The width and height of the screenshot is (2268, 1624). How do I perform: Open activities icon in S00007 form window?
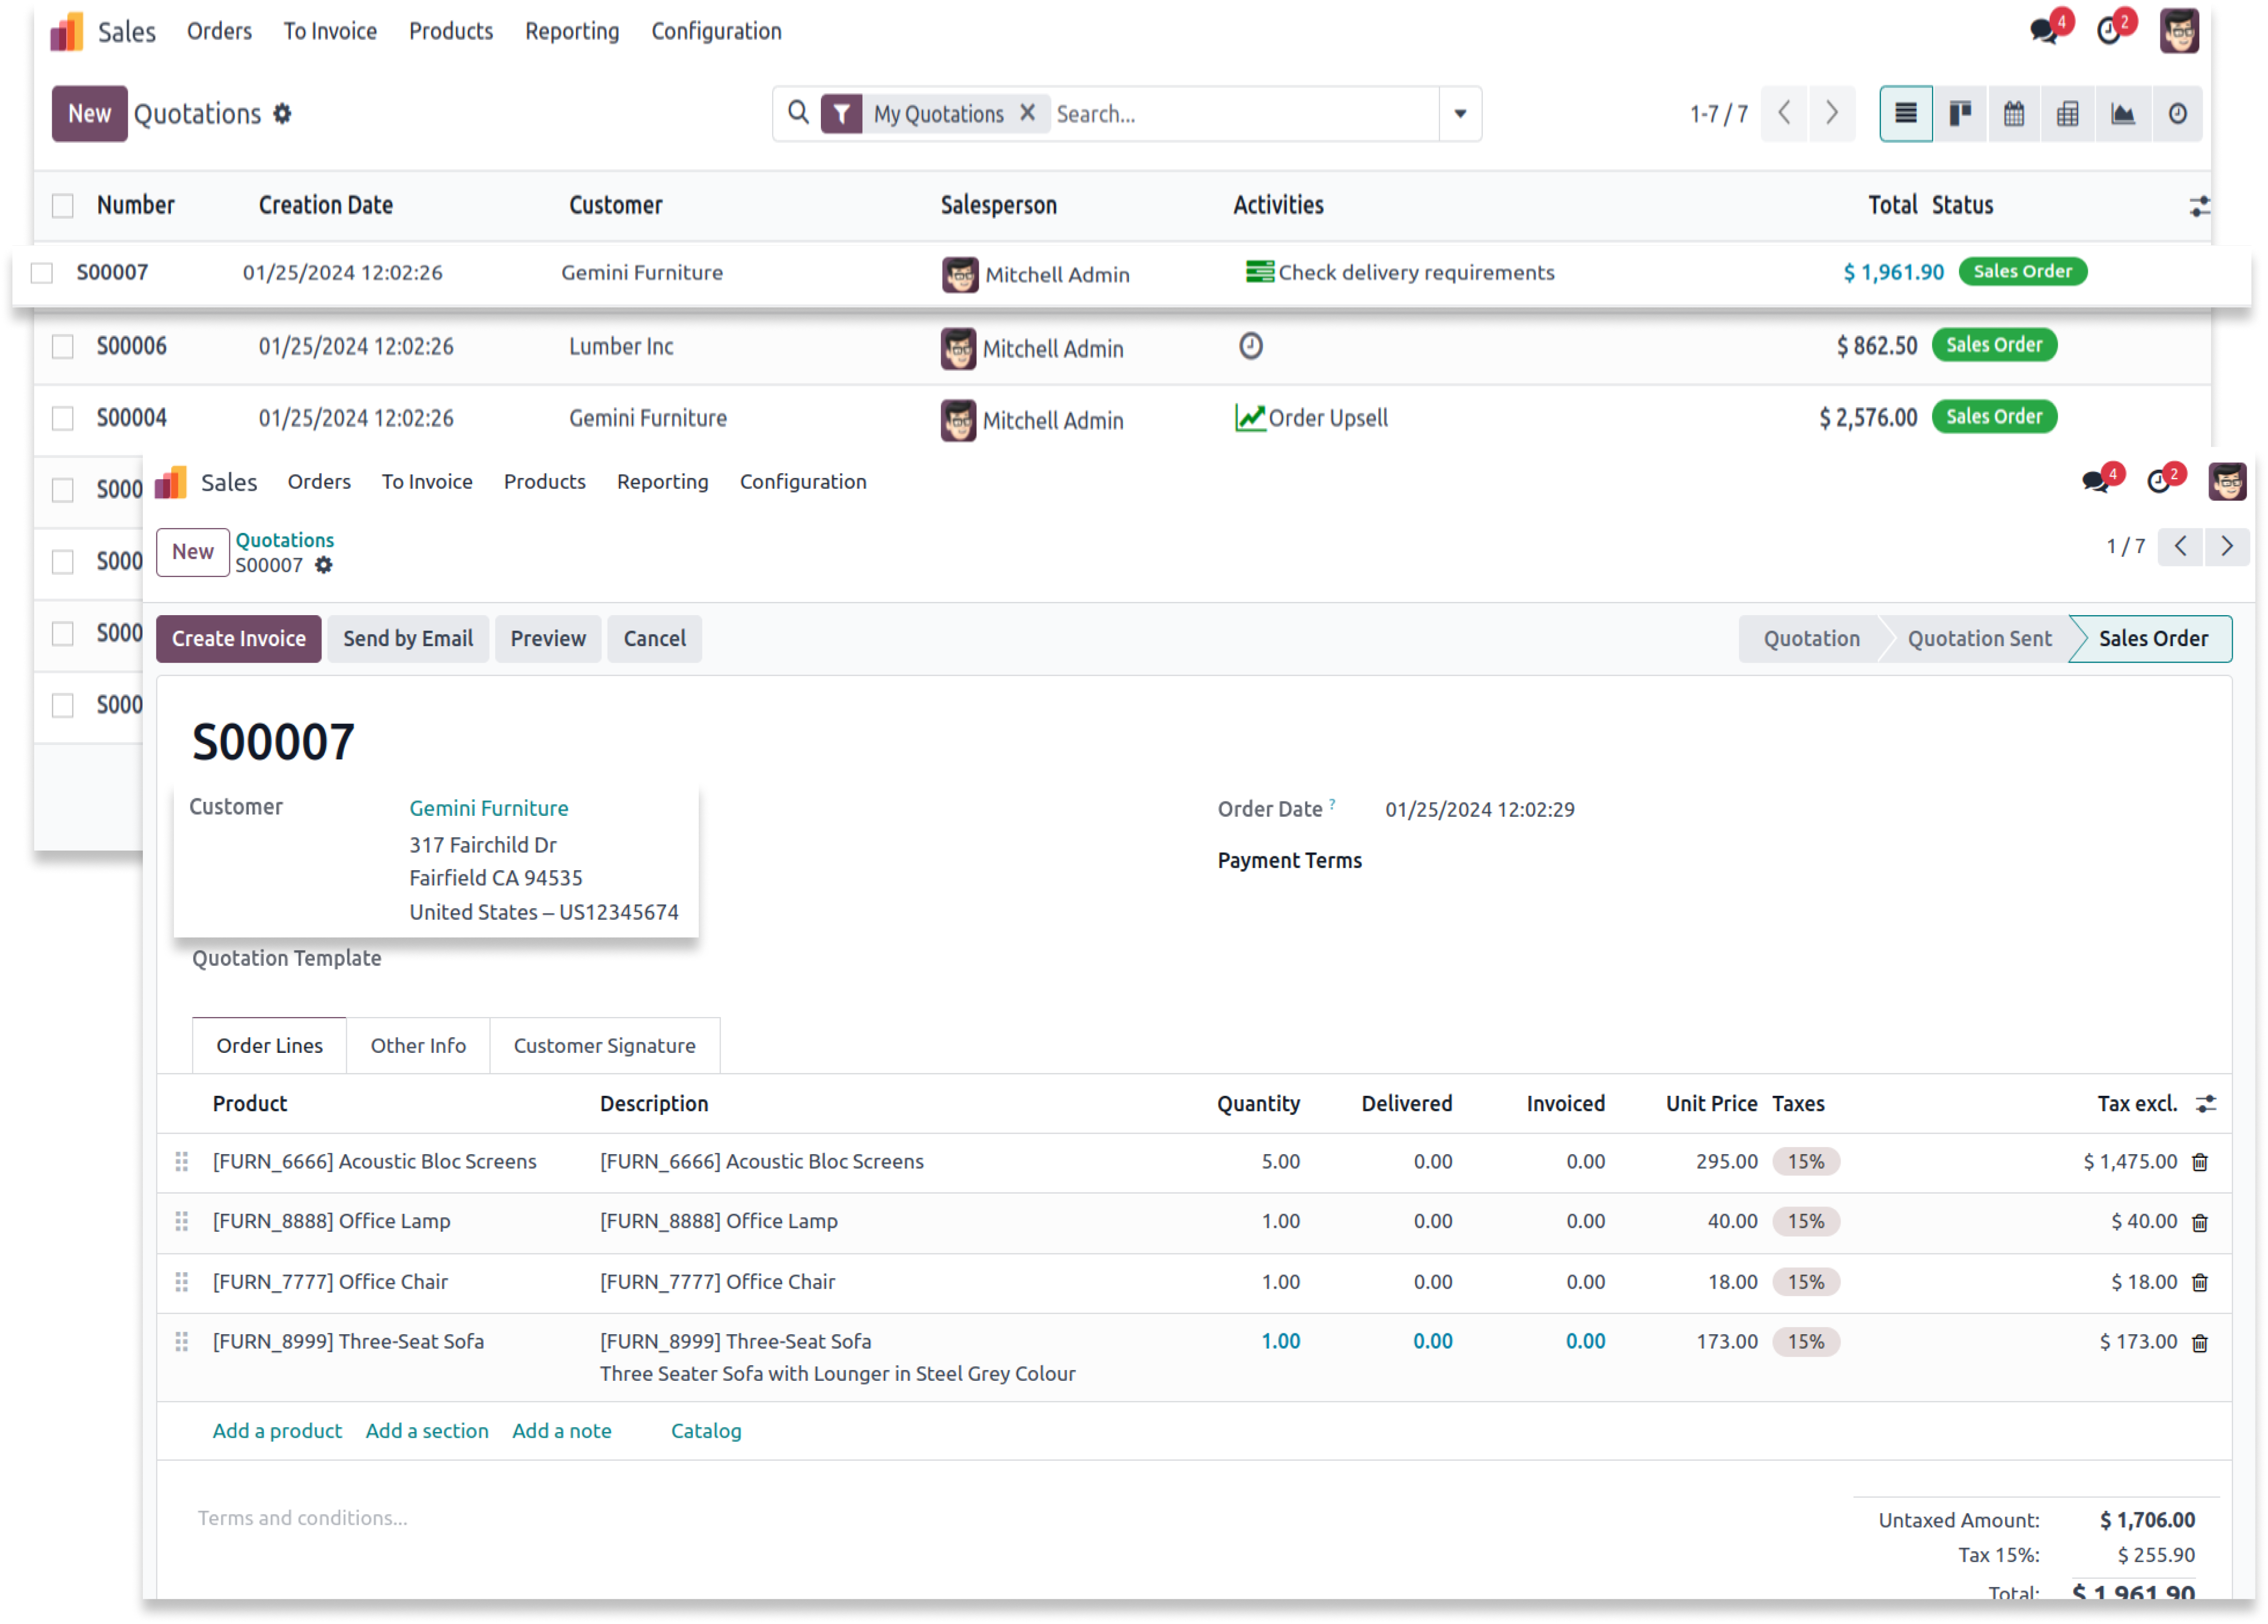(x=2159, y=482)
